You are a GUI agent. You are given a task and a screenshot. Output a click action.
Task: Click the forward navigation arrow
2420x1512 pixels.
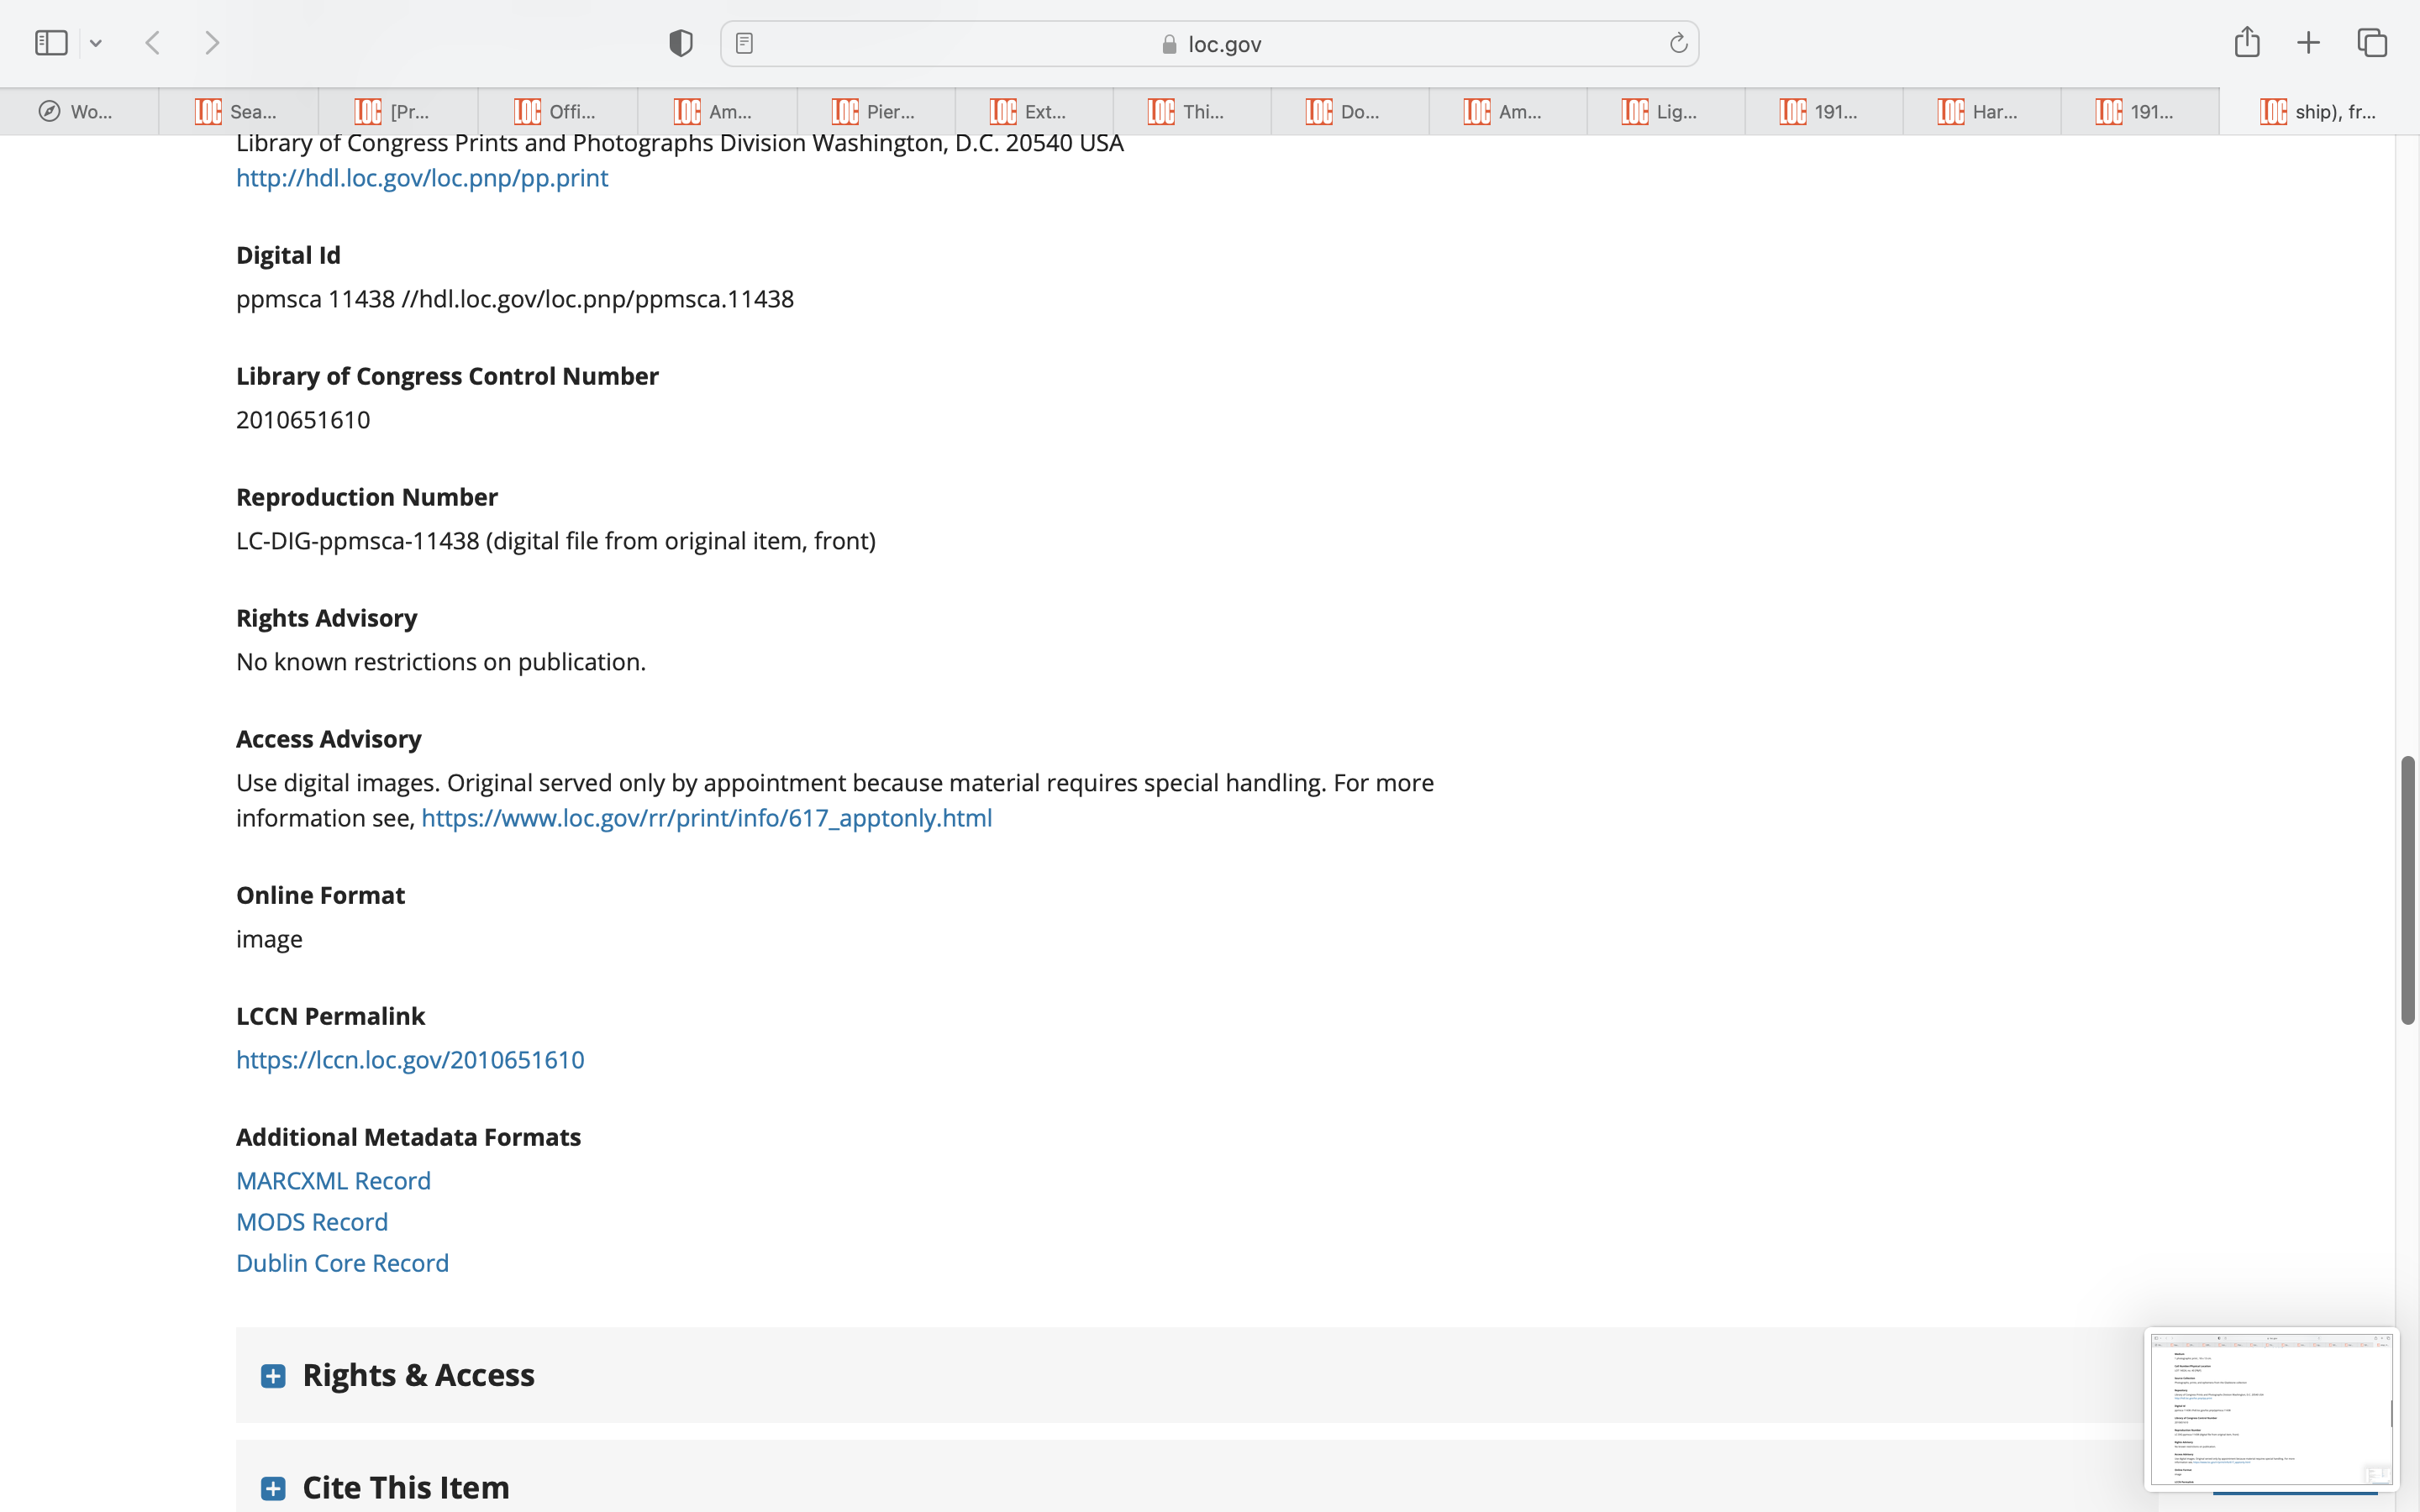(212, 43)
